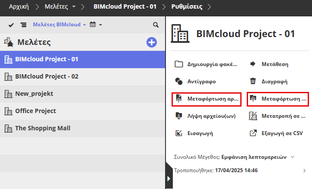Expand the Τροποποιήθηκε row chevron
This screenshot has width=312, height=189.
pos(304,171)
